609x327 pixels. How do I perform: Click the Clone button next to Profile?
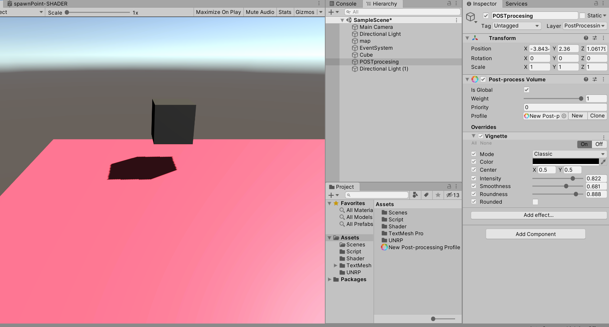(597, 116)
